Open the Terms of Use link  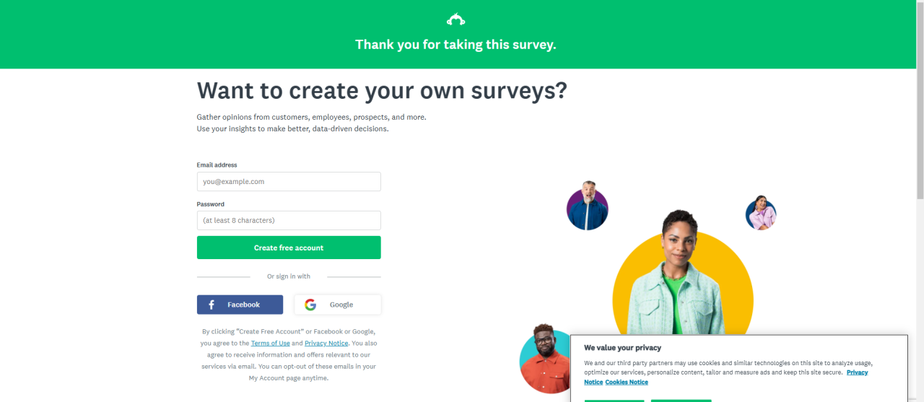271,344
